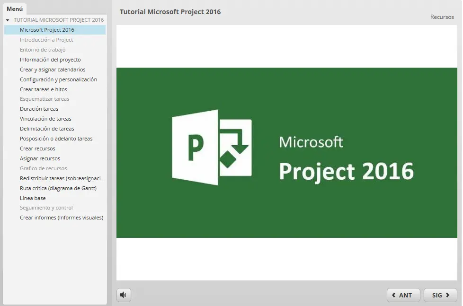Open Información del proyecto lesson
Screen dimensions: 463x306
click(x=50, y=60)
